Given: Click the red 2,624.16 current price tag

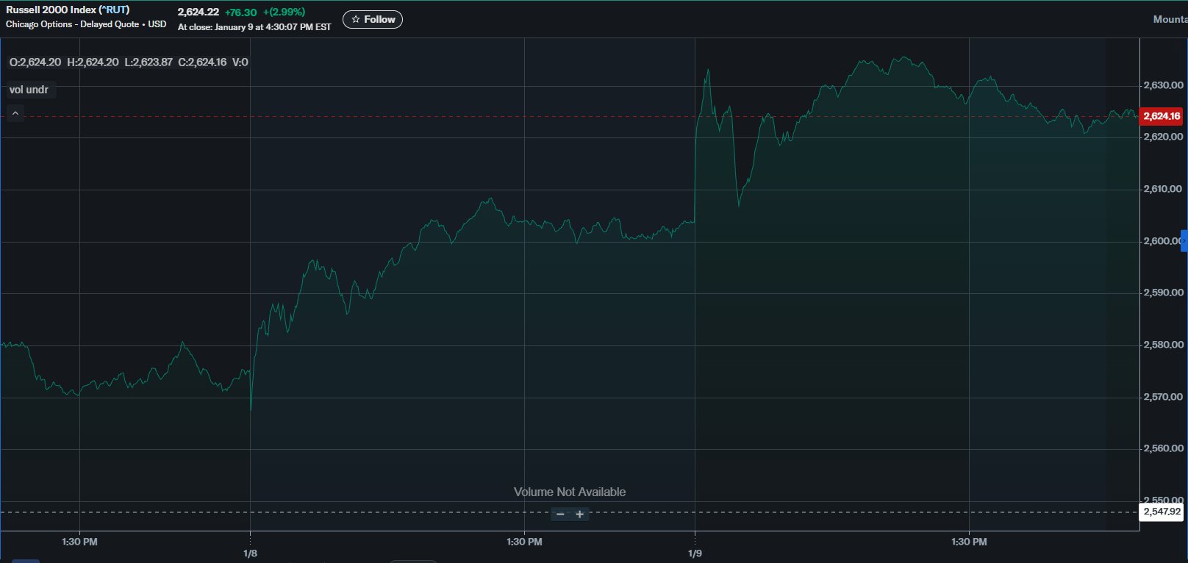Looking at the screenshot, I should point(1161,116).
